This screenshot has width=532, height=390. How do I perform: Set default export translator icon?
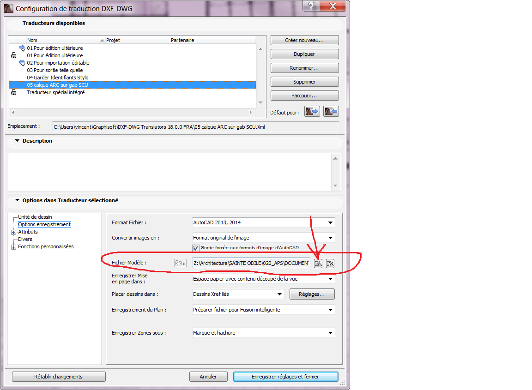click(312, 112)
